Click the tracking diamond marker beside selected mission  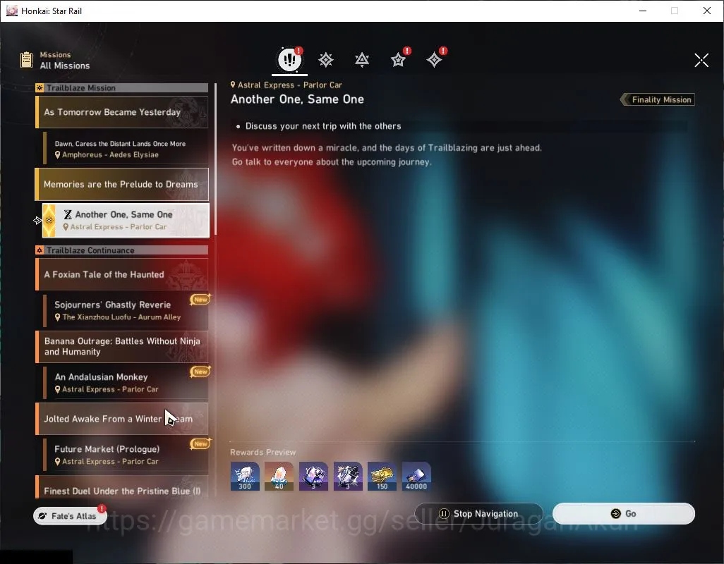[37, 221]
